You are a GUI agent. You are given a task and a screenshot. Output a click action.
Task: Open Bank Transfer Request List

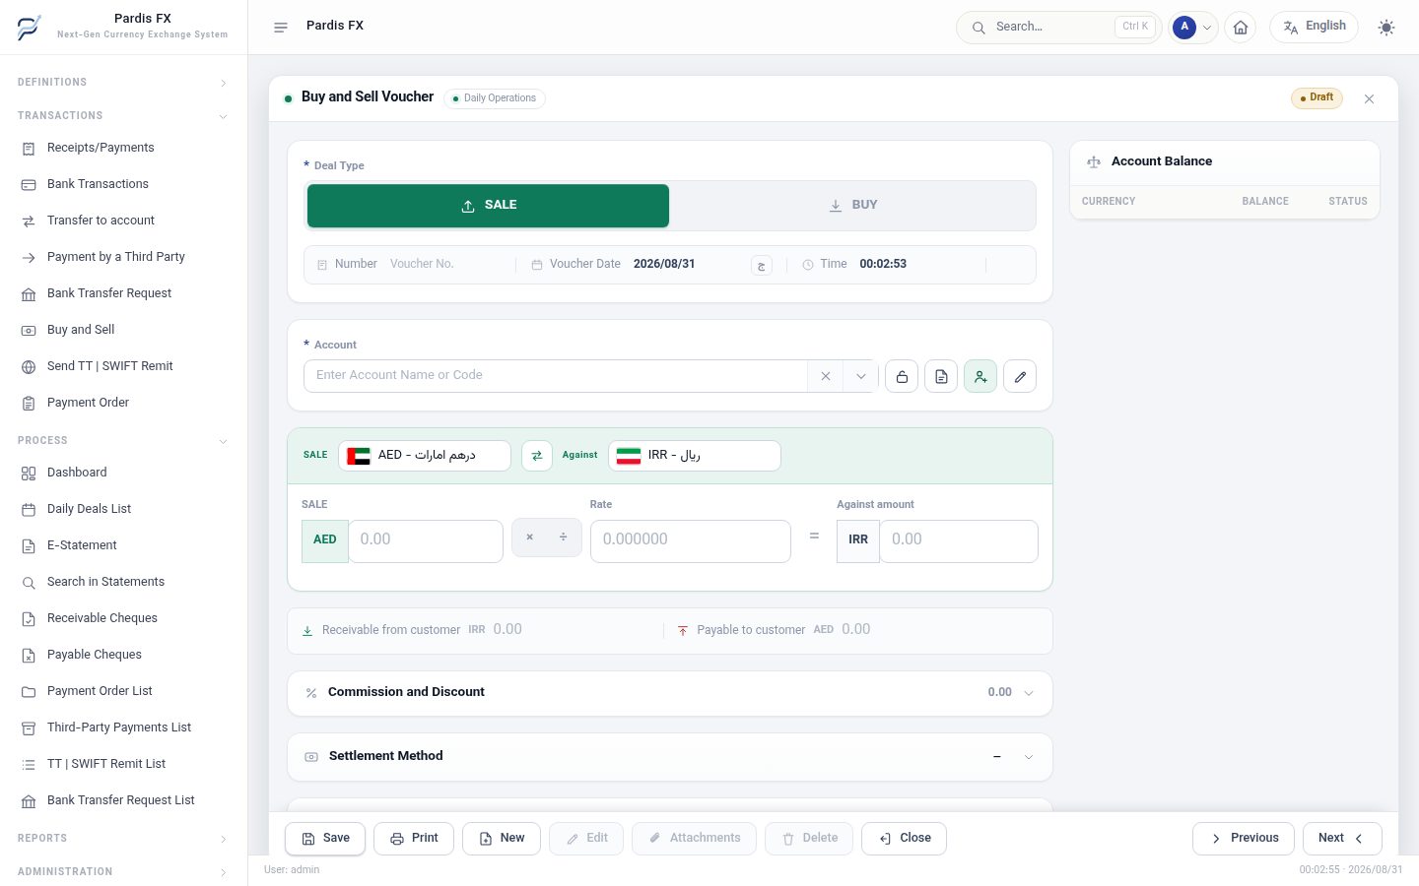(x=123, y=801)
